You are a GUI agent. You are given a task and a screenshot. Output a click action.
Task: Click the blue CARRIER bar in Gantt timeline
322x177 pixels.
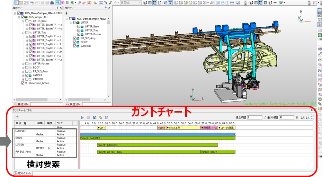(157, 134)
